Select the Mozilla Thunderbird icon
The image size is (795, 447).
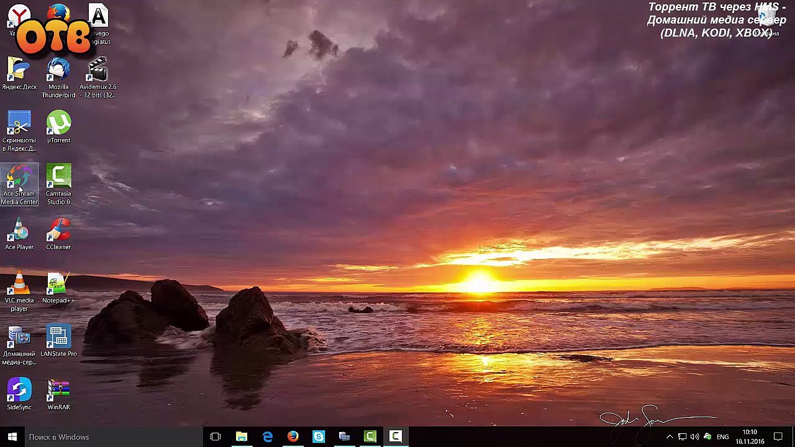tap(58, 78)
